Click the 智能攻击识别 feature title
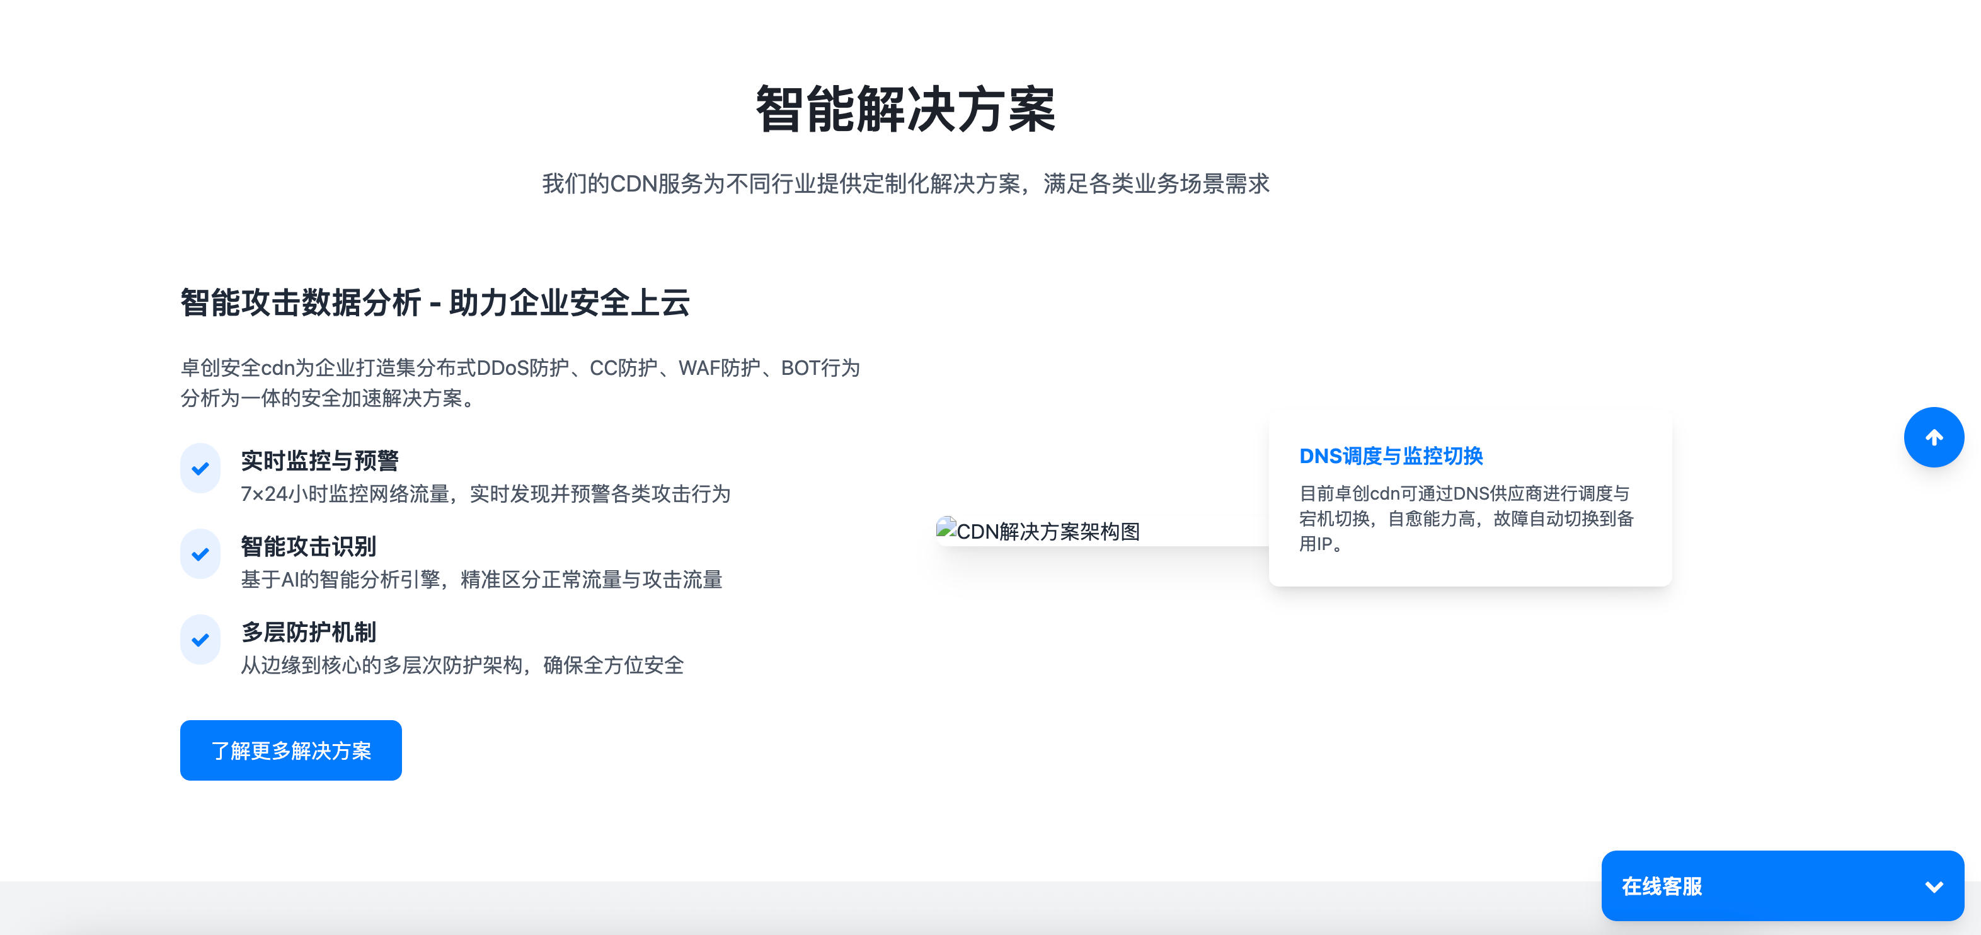 point(307,546)
